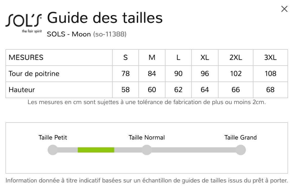
Task: Select the S size column header
Action: [125, 58]
